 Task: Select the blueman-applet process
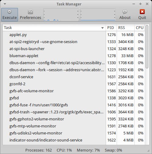[74, 56]
